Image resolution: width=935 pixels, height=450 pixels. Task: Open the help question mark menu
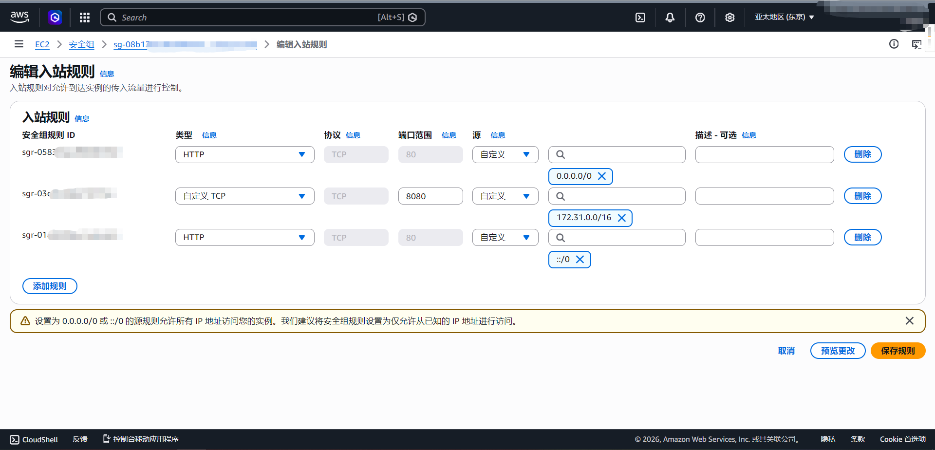(x=700, y=18)
